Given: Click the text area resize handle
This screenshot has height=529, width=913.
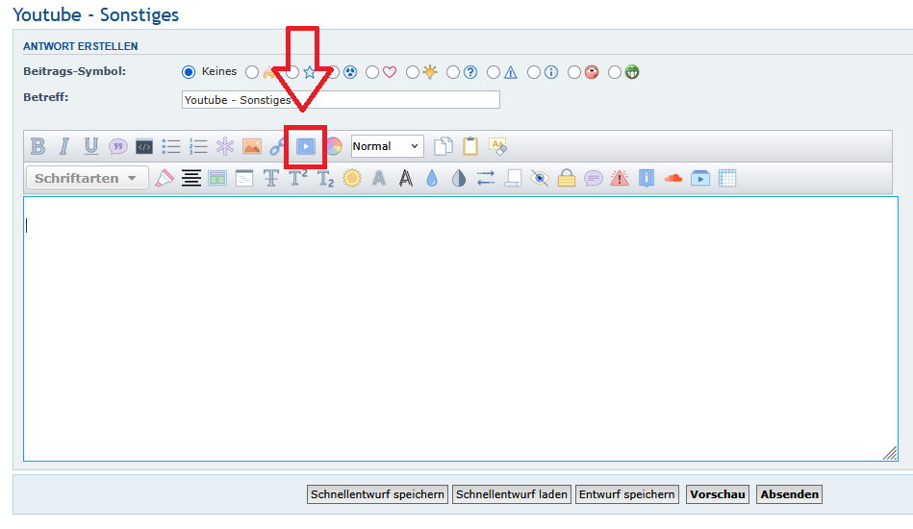Looking at the screenshot, I should tap(890, 453).
